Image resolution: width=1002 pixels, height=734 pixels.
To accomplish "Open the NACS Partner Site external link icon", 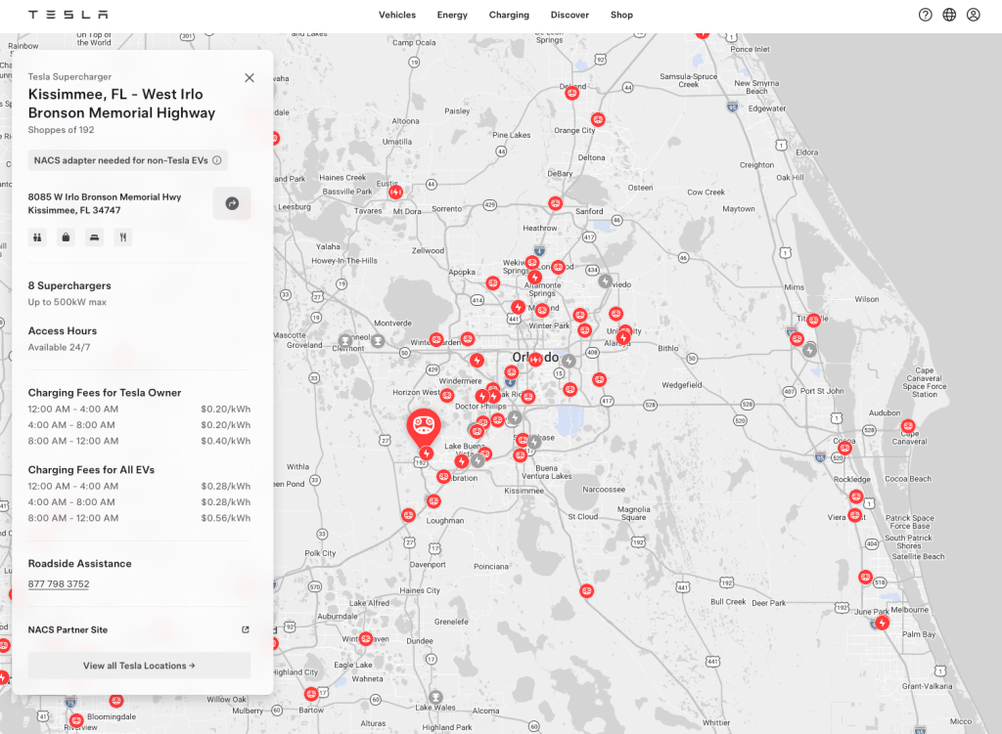I will click(x=246, y=630).
